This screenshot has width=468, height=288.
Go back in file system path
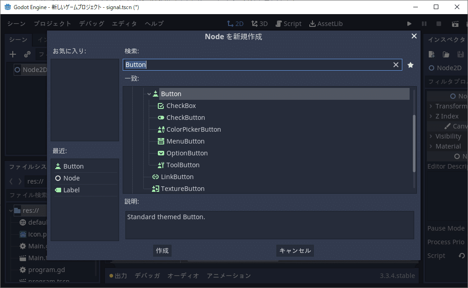coord(11,181)
